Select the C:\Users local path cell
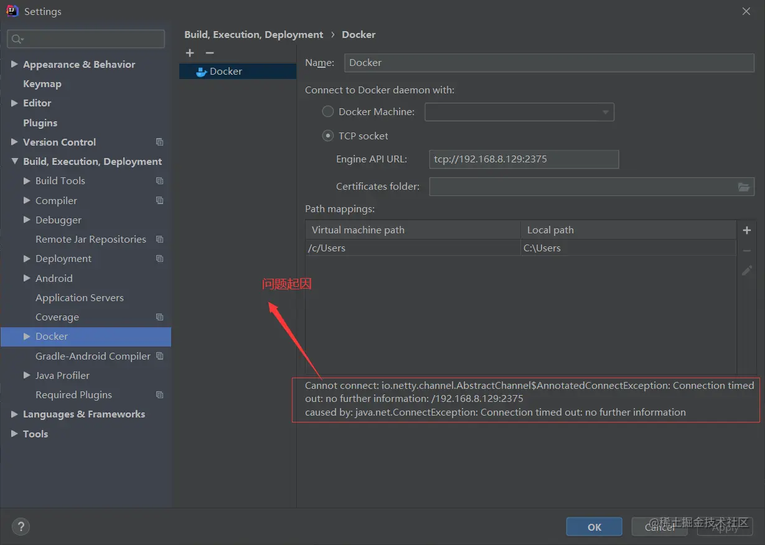The image size is (765, 545). [628, 248]
